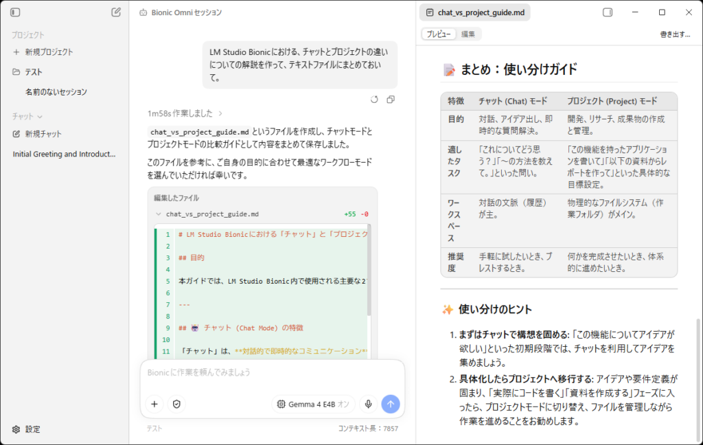Click the new chat compose icon
Screen dimensions: 703x445
pos(115,12)
